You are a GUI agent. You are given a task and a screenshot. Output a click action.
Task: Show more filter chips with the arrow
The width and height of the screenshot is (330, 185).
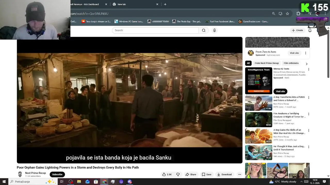[307, 64]
